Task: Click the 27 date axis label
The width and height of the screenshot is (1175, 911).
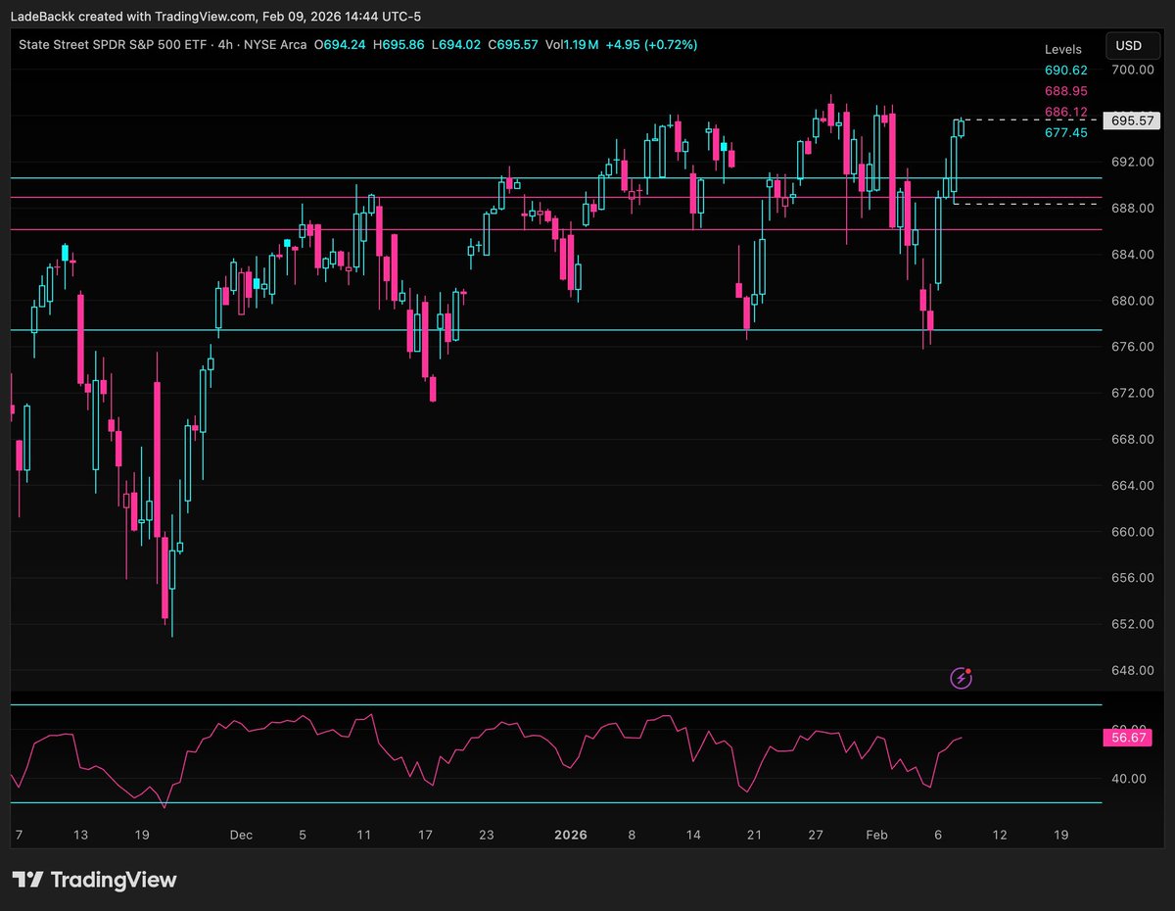Action: pyautogui.click(x=816, y=835)
